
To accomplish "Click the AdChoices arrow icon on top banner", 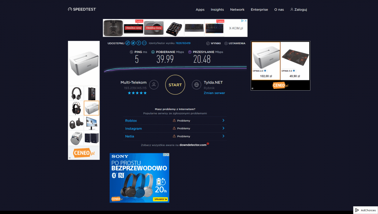I will click(x=242, y=21).
